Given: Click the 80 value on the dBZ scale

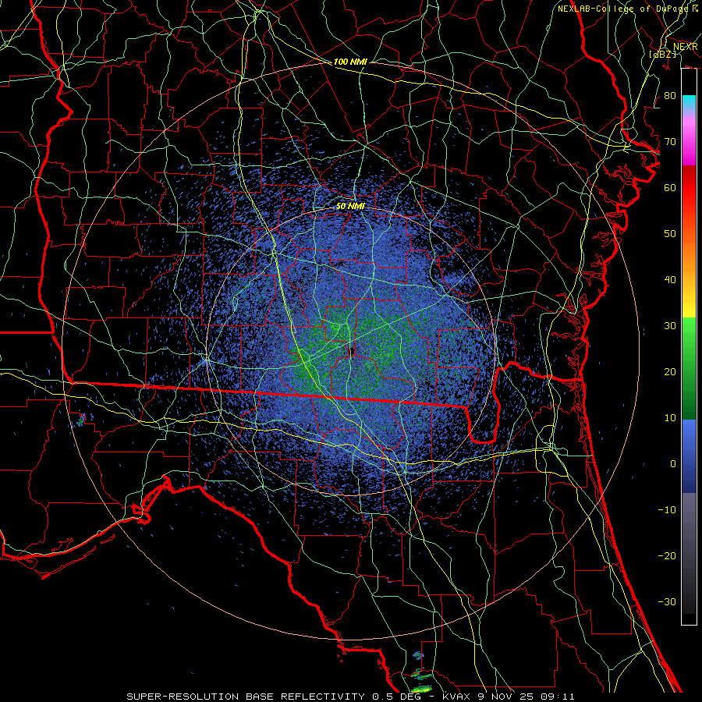Looking at the screenshot, I should click(670, 96).
